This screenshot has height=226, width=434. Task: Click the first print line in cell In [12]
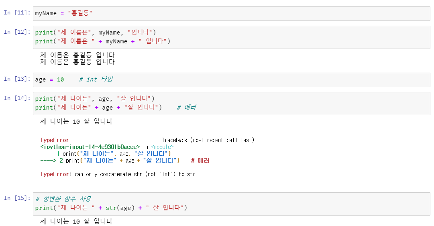point(96,33)
